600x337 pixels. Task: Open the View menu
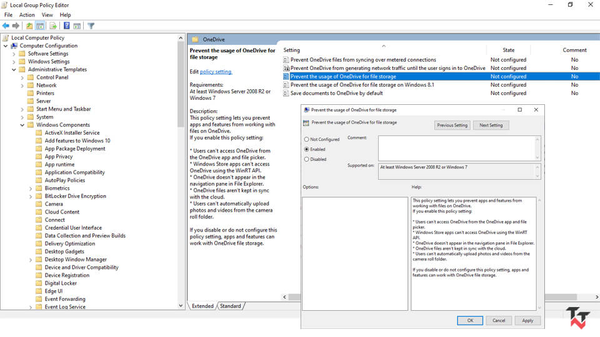47,14
